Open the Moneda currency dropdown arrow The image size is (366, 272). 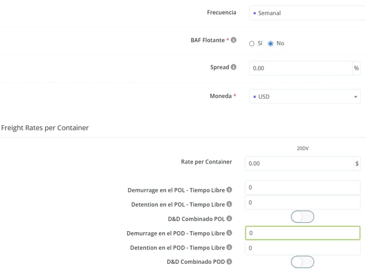click(356, 97)
